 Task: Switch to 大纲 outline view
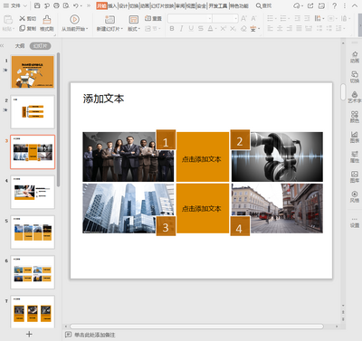coord(20,46)
